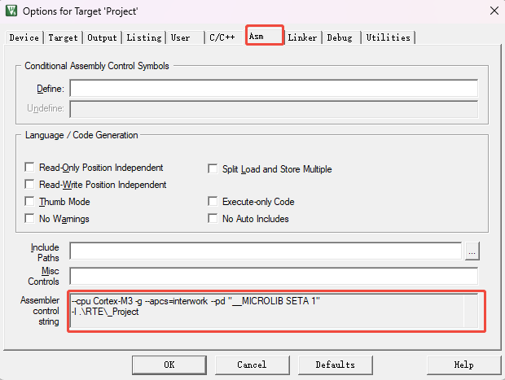505x380 pixels.
Task: Enable Read-Only Position Independent checkbox
Action: click(31, 168)
